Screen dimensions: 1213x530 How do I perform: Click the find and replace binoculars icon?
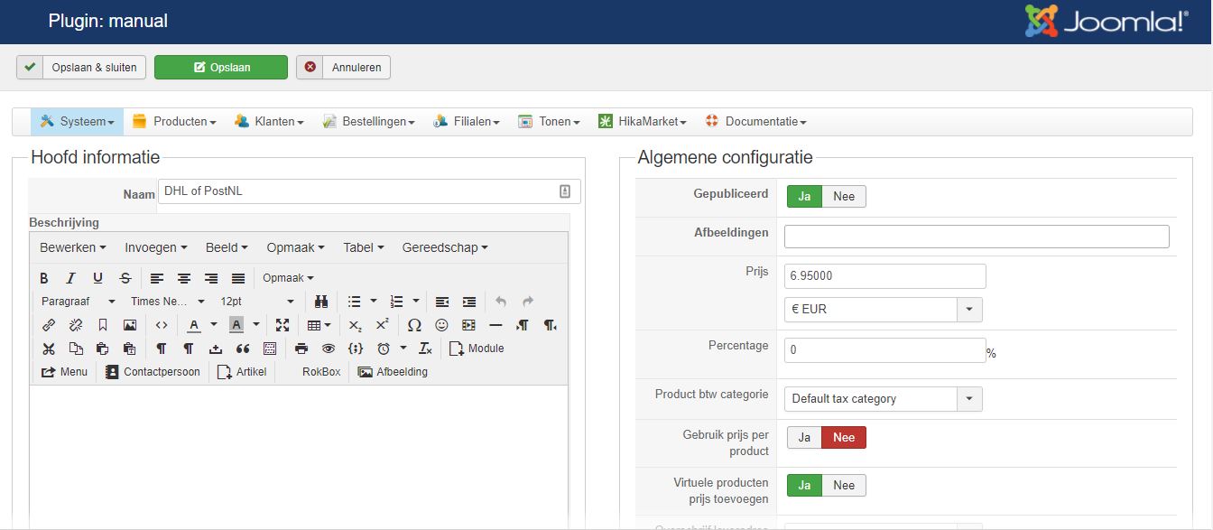coord(321,302)
